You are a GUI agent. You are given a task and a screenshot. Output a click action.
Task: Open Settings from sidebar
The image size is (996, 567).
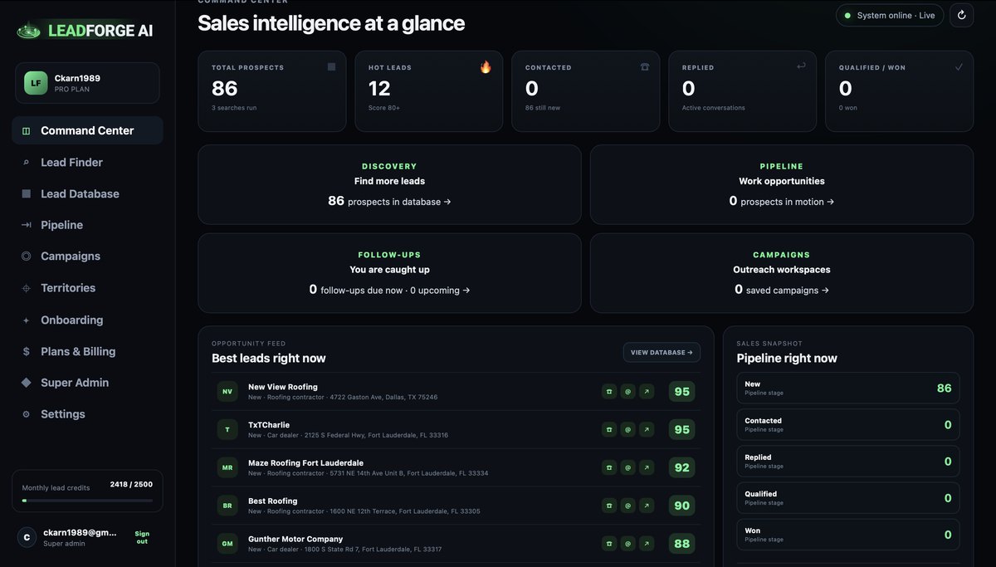point(87,414)
